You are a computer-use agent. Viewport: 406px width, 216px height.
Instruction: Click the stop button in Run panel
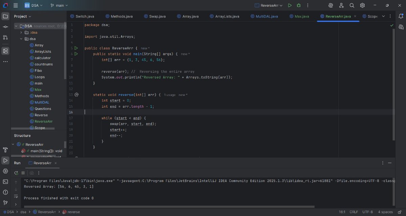[23, 173]
